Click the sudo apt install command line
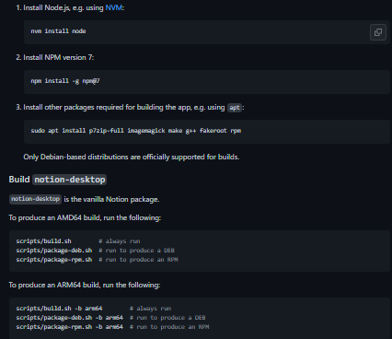Viewport: 392px width, 339px height. [136, 131]
